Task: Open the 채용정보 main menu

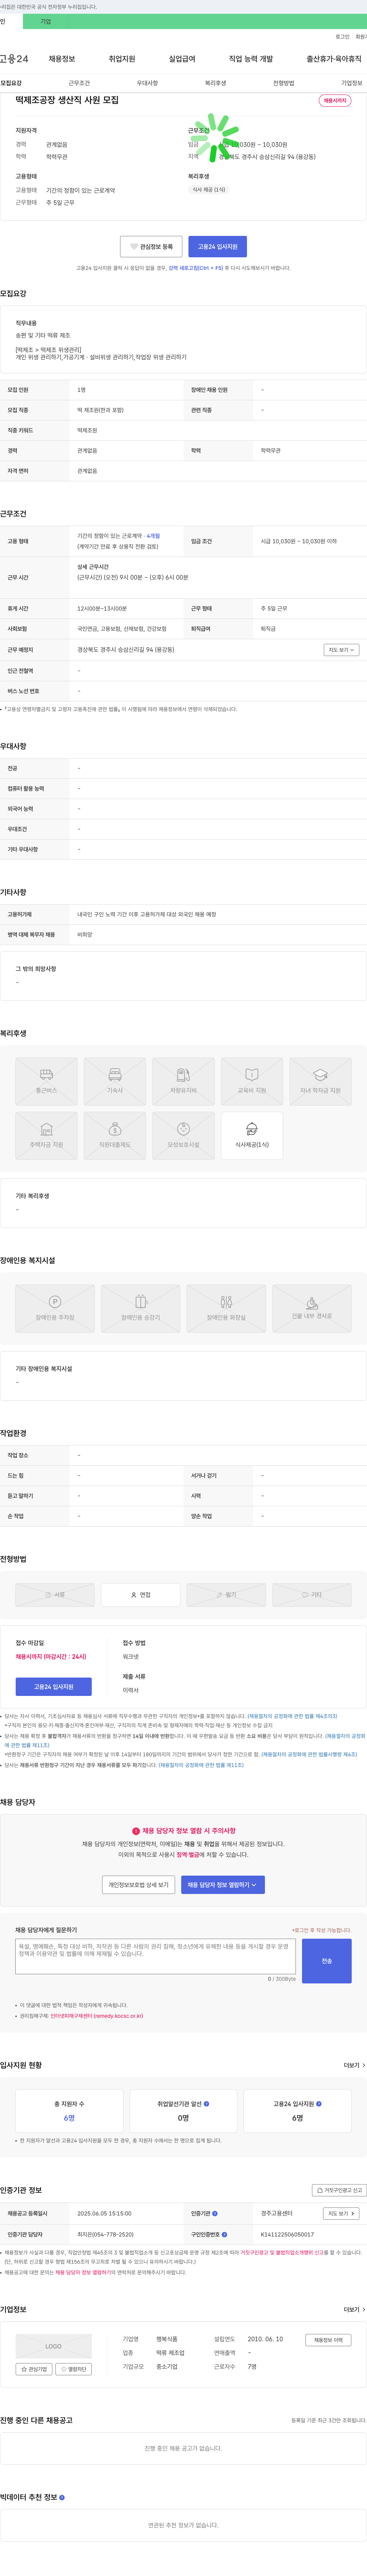Action: click(x=62, y=59)
